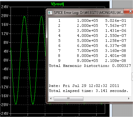This screenshot has height=117, width=133.
Task: Click frequency 9.000e+05 in the log
Action: pyautogui.click(x=87, y=61)
